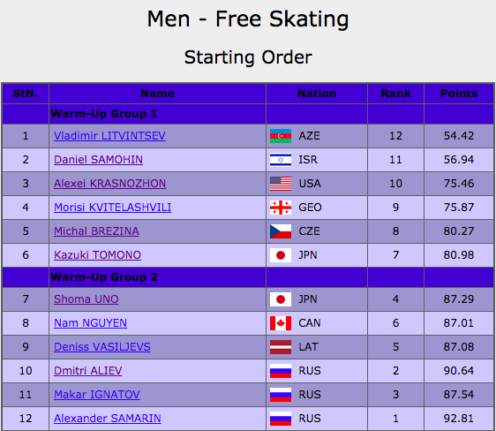Open Kazuki TOMONO profile link
This screenshot has height=431, width=496.
(x=97, y=255)
